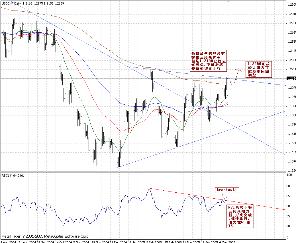Click the RSI scale value 65
296x243 pixels.
[x=288, y=196]
